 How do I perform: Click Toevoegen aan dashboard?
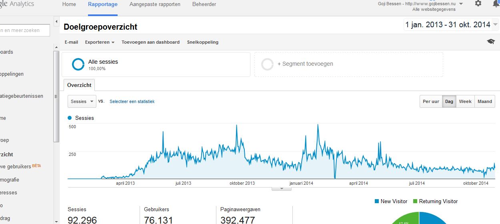coord(150,42)
